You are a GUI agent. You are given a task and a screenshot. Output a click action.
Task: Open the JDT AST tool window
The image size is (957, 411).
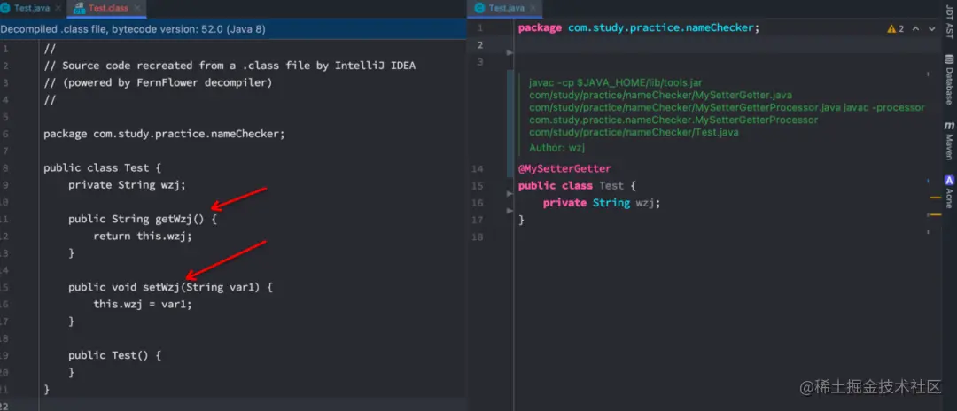pos(949,20)
